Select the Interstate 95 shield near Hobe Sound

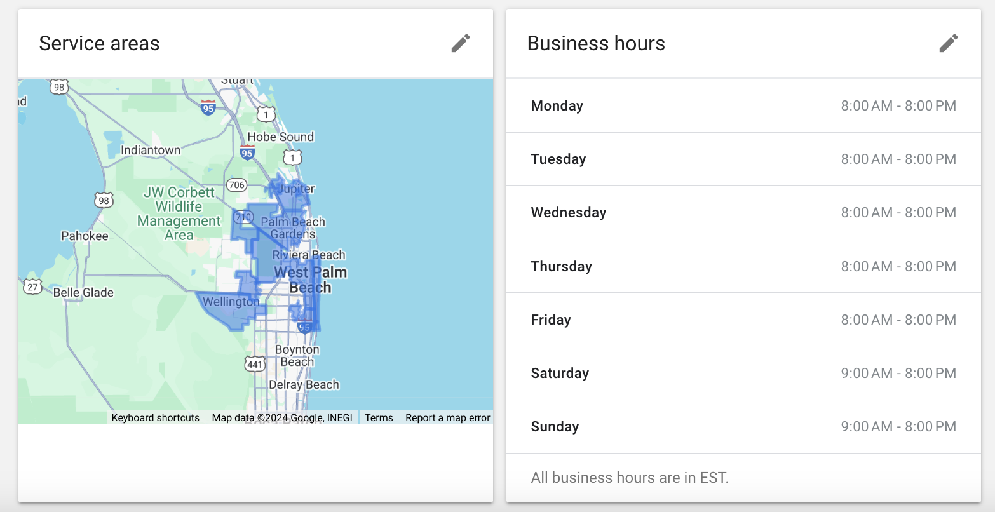[246, 152]
